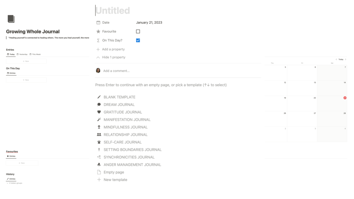
Task: Go to next month with the calendar right arrow
Action: click(x=346, y=60)
